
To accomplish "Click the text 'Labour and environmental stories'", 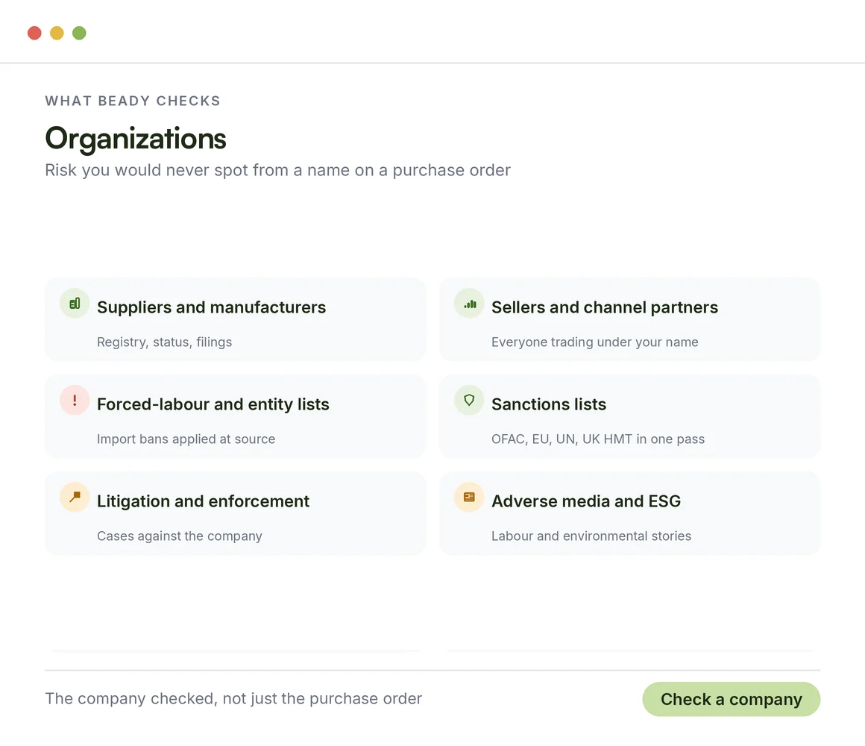I will point(591,536).
